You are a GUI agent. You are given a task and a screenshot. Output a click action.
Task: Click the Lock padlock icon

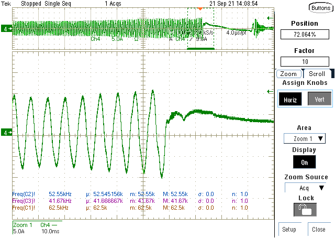click(x=305, y=210)
